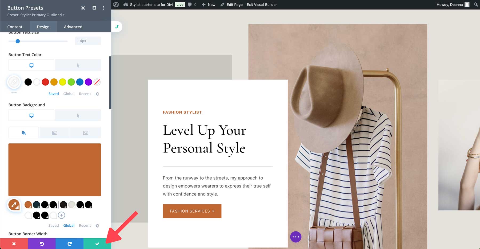This screenshot has height=249, width=480.
Task: Toggle hover state for Button Text Color
Action: click(x=78, y=65)
